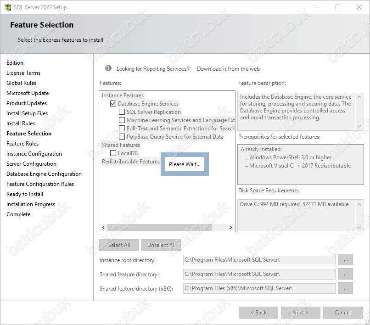
Task: Browse for Instance root directory
Action: coord(346,260)
